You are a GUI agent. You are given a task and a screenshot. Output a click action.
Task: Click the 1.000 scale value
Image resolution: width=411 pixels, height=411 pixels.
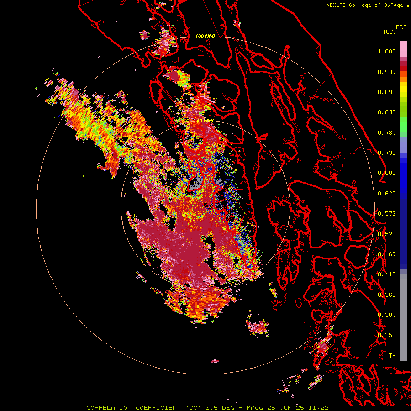387,51
